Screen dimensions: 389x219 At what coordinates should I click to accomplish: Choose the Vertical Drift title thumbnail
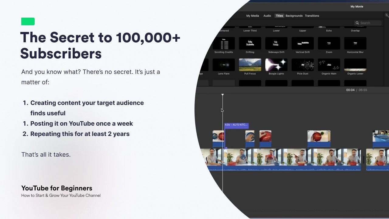tap(303, 43)
